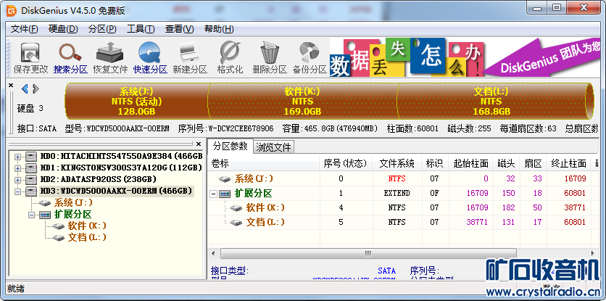Open the 文件(F) menu
Image resolution: width=606 pixels, height=301 pixels.
(x=25, y=29)
